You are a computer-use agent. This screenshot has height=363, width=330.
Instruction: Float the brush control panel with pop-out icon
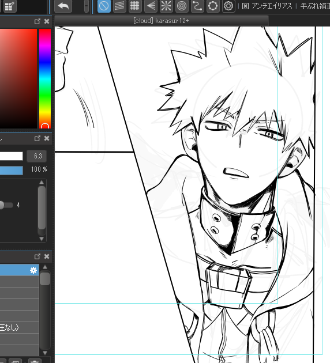(37, 138)
